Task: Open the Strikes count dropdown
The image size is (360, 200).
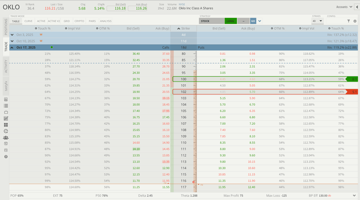Action: click(x=317, y=21)
